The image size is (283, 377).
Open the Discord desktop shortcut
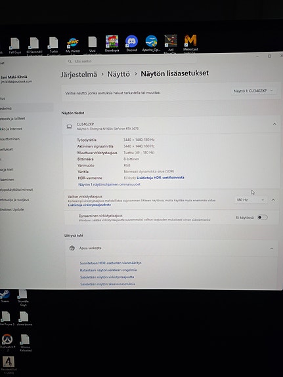coord(131,43)
